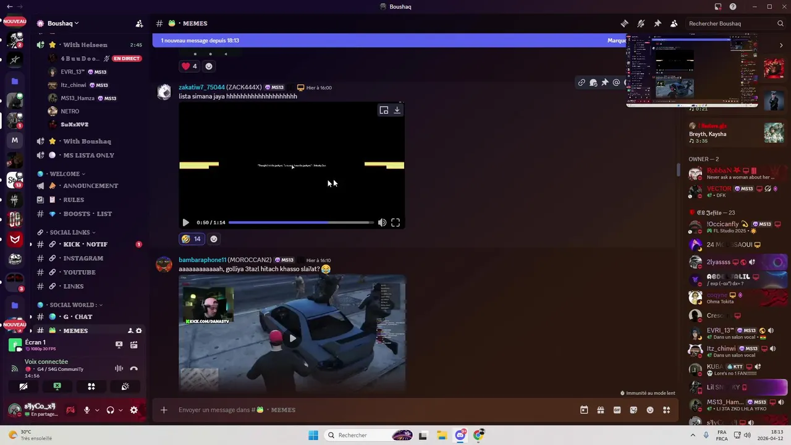Open activities button in voice panel
Screen dimensions: 791x445
click(x=91, y=386)
